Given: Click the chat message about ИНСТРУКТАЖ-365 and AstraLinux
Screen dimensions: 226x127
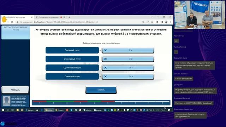Looking at the screenshot, I should point(194,103).
